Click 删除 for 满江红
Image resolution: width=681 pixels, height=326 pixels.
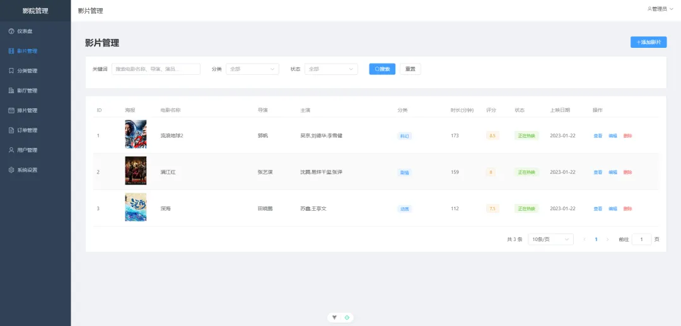pos(627,172)
